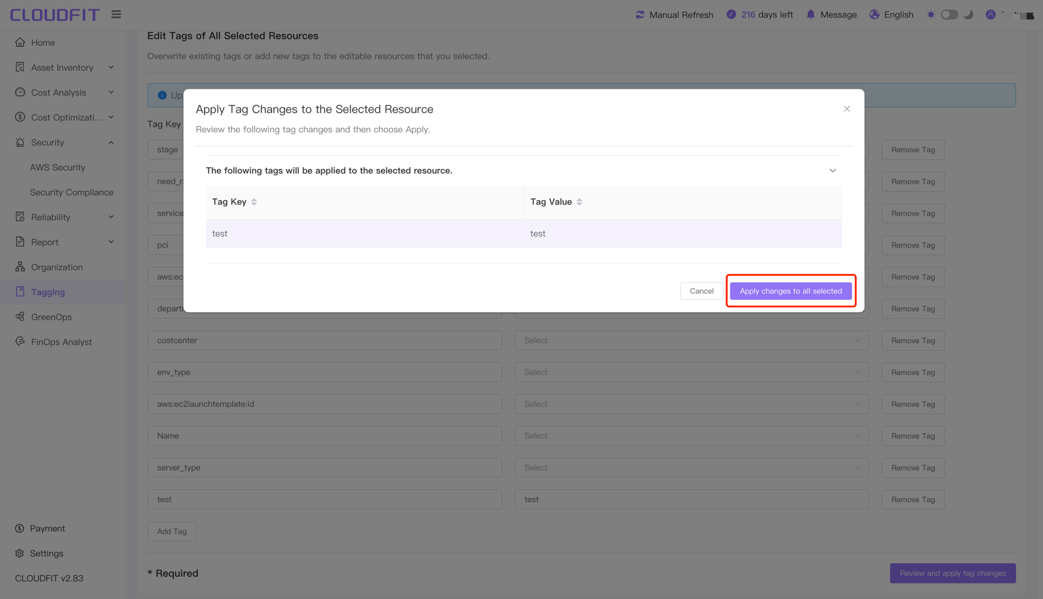
Task: Close the Apply Tag Changes dialog
Action: (847, 109)
